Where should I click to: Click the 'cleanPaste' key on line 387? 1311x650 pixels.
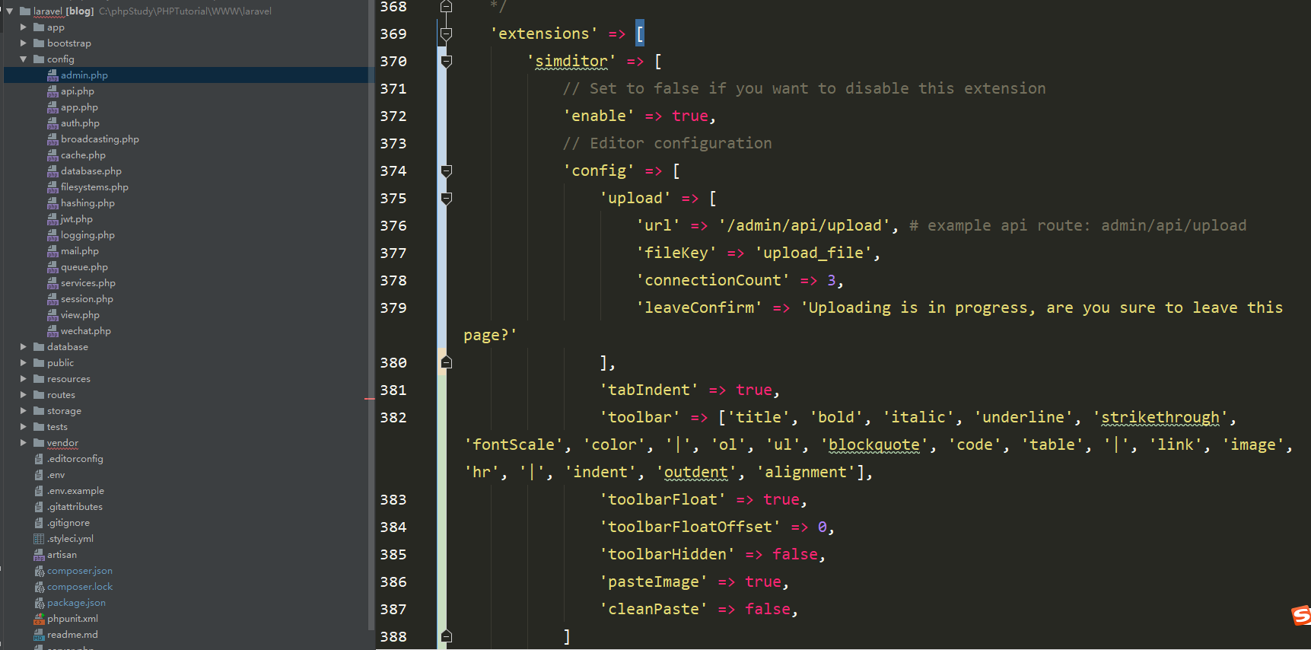654,609
